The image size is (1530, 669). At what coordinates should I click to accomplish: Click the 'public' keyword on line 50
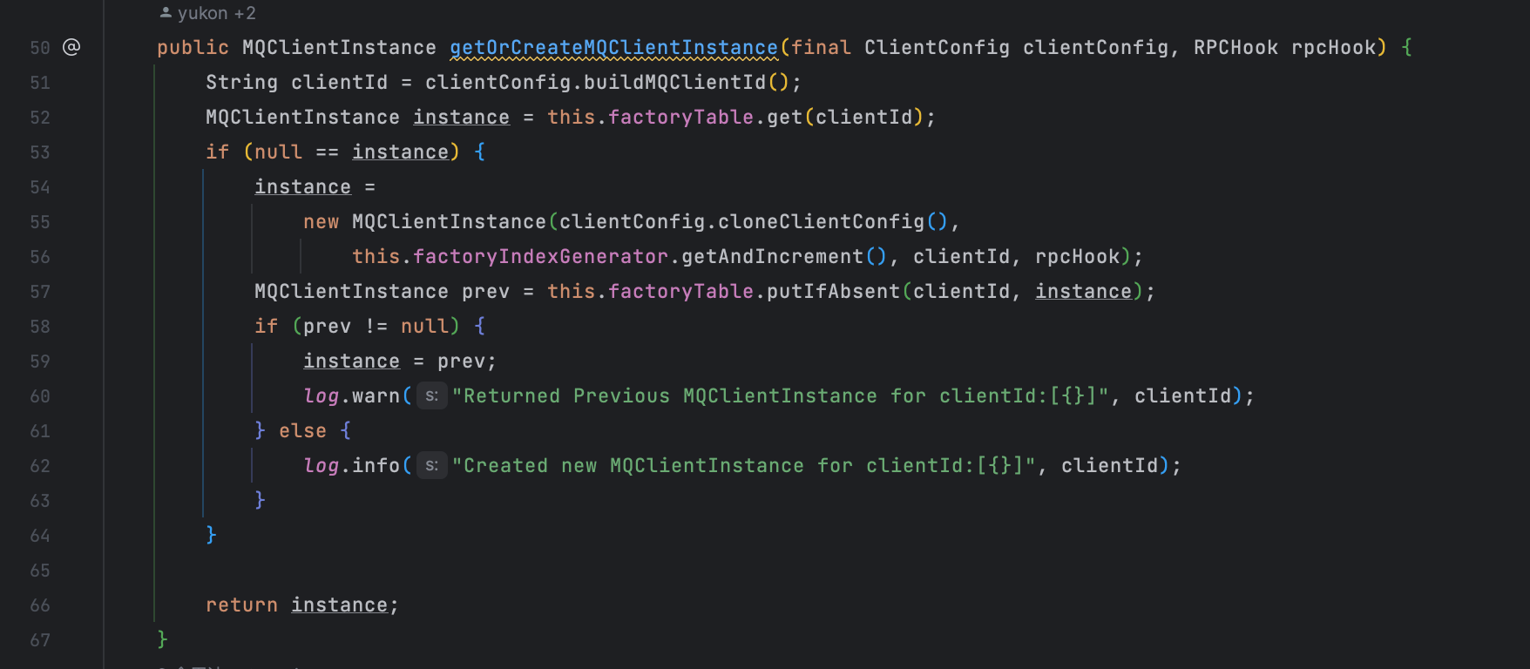tap(193, 47)
